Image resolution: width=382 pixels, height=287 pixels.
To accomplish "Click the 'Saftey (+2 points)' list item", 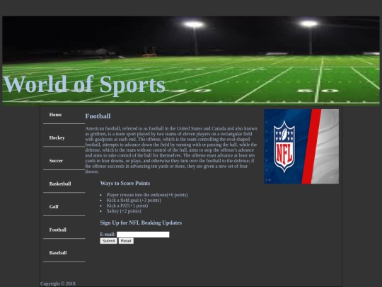I will coord(124,211).
